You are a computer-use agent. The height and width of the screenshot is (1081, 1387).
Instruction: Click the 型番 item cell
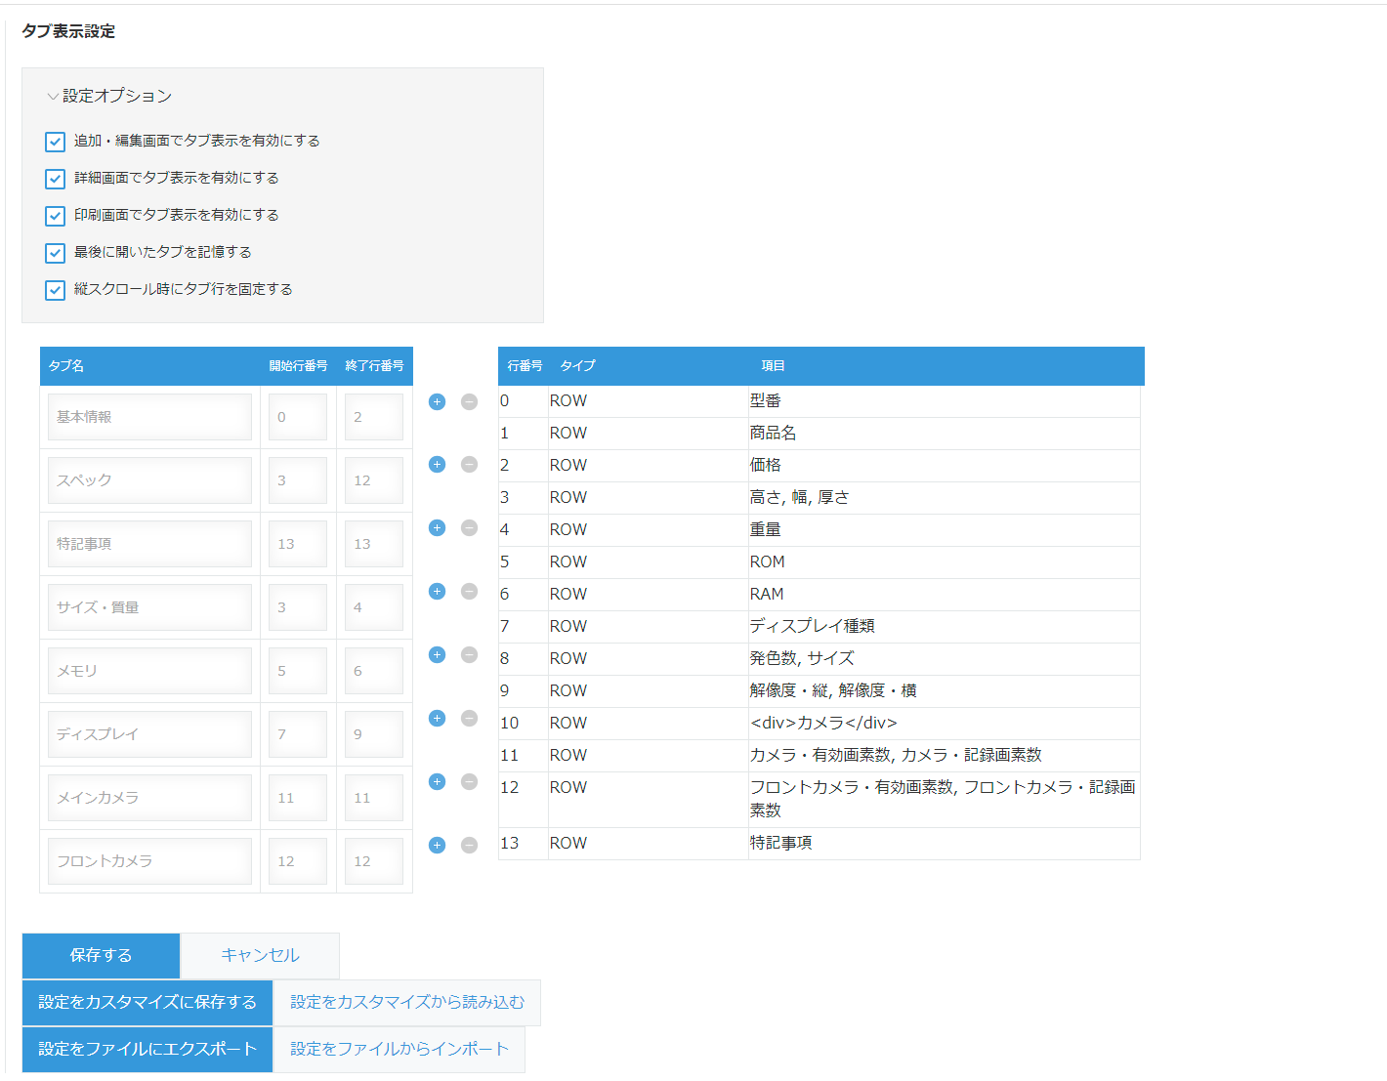pos(944,401)
